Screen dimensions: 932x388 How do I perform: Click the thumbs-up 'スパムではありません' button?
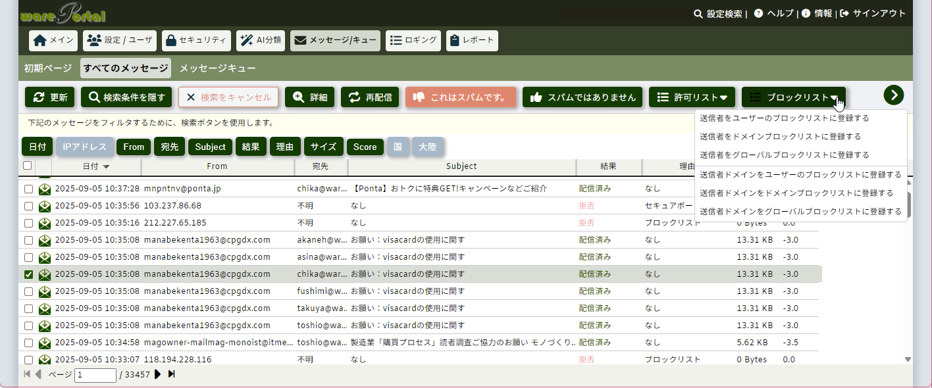(582, 97)
